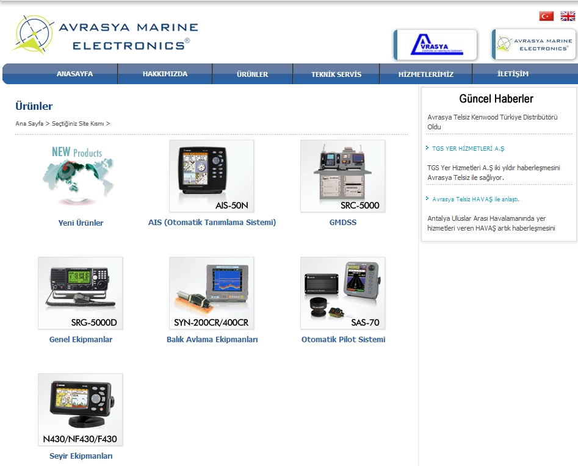This screenshot has width=578, height=466.
Task: Open the Genel Ekipmanlar category link
Action: pyautogui.click(x=81, y=340)
